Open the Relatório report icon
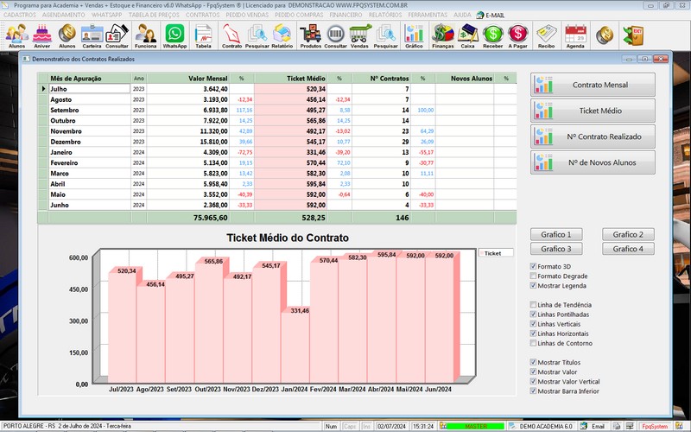The height and width of the screenshot is (432, 691). 282,35
